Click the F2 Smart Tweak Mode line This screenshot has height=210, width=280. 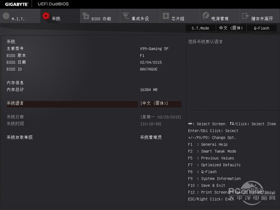pos(212,151)
